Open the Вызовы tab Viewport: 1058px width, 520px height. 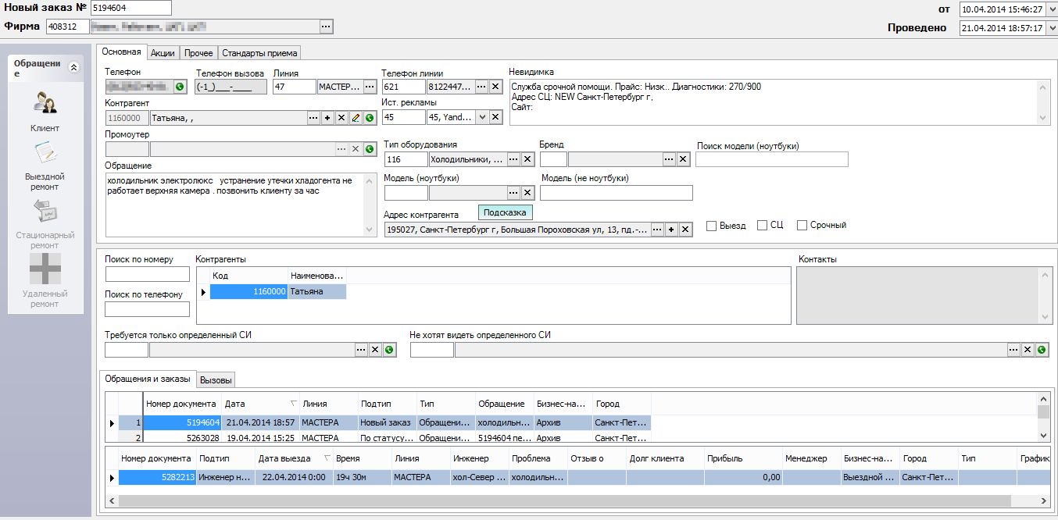pos(215,380)
